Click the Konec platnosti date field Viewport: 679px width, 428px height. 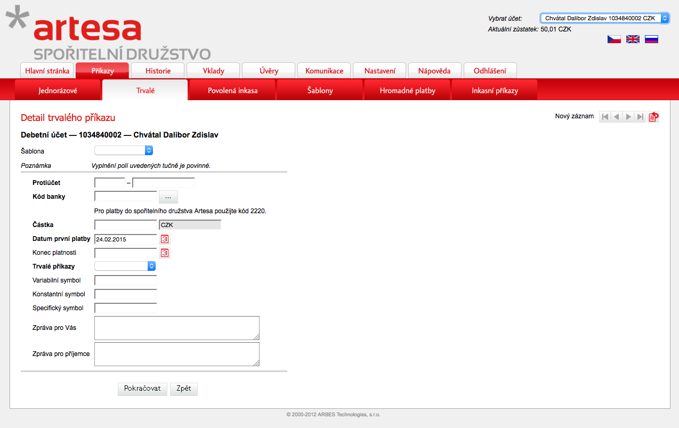[x=126, y=253]
